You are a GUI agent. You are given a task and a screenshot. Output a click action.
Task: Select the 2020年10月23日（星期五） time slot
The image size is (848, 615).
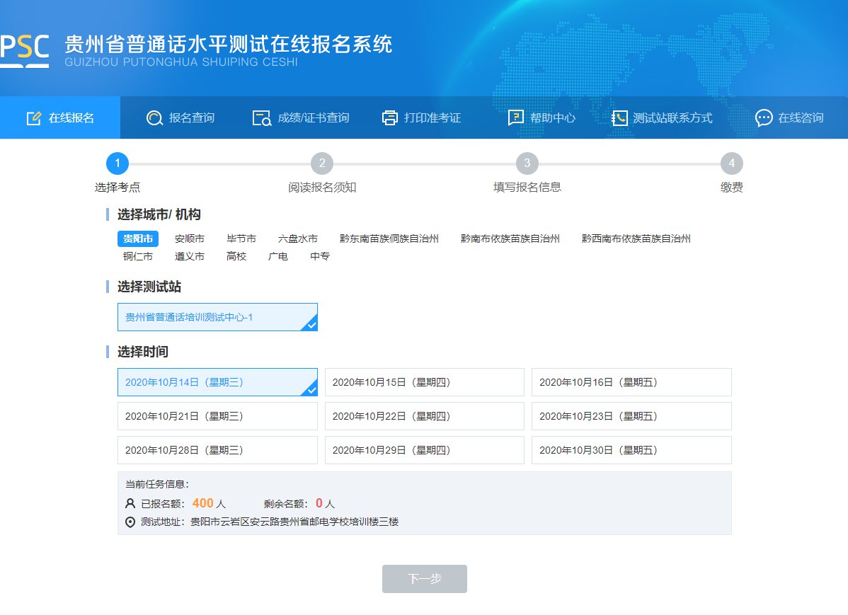click(x=631, y=416)
